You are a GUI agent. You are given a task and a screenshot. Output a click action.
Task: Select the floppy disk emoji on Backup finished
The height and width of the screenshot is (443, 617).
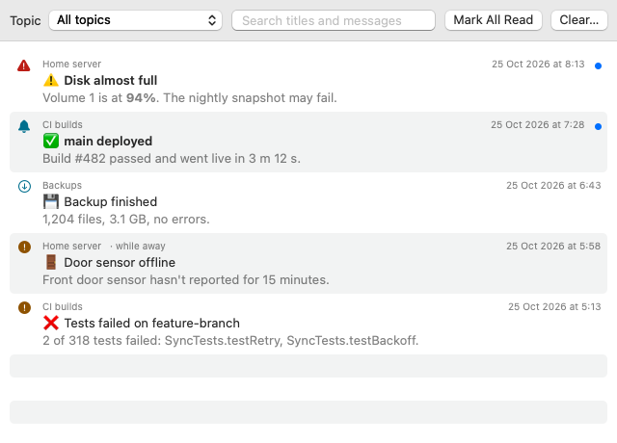tap(51, 201)
